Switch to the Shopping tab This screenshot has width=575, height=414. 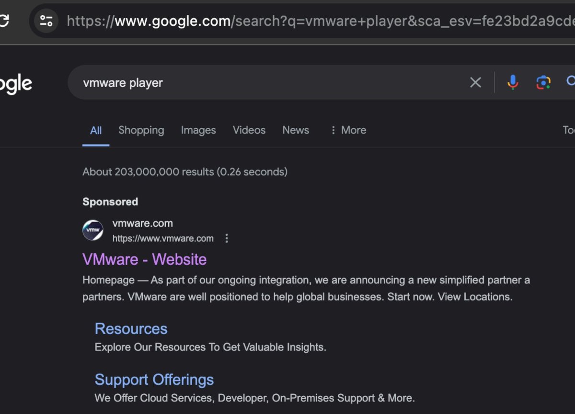(x=141, y=130)
